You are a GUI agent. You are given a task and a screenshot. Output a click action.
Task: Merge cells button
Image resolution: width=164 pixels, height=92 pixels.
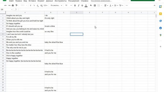click(98, 5)
